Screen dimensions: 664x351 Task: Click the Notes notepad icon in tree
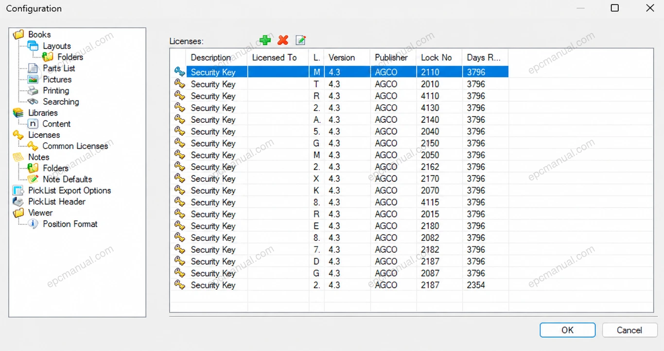coord(18,157)
